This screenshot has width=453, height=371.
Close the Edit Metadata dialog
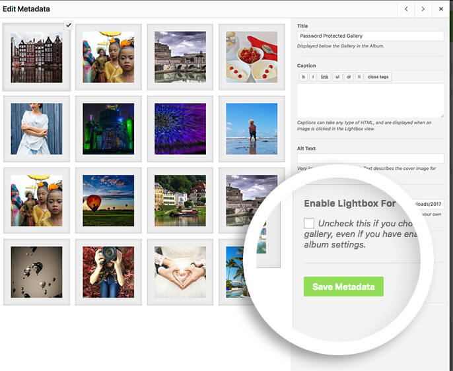[441, 9]
